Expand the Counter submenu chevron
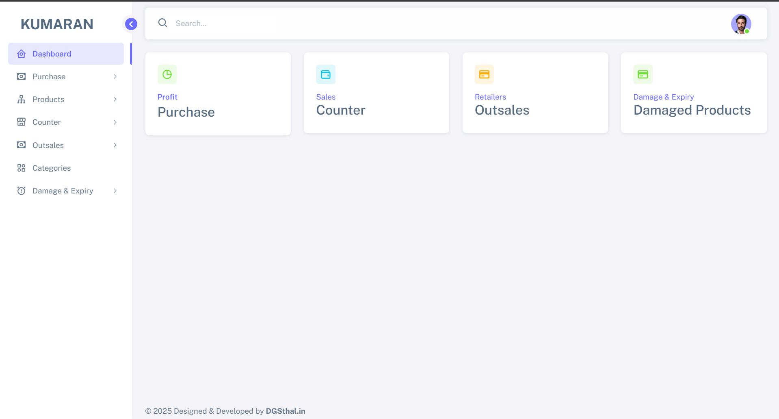 (115, 122)
